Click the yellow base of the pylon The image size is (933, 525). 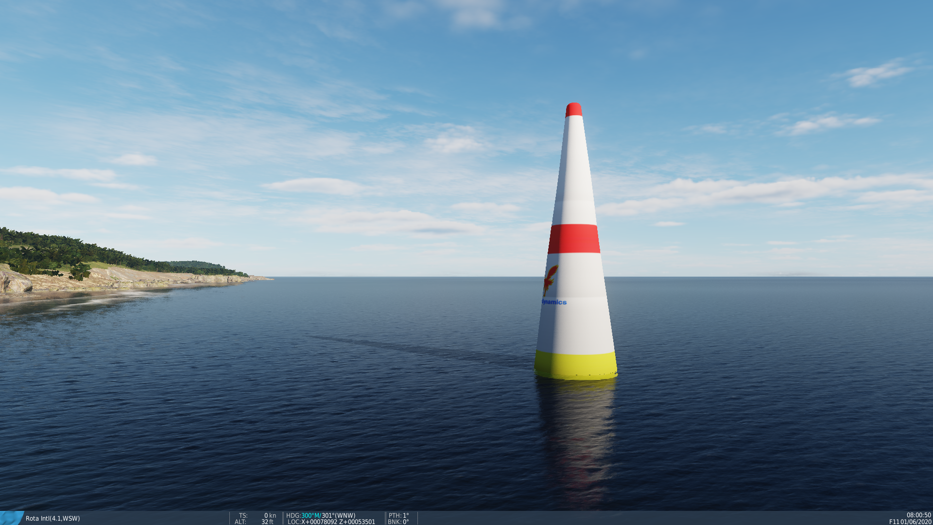pos(576,365)
